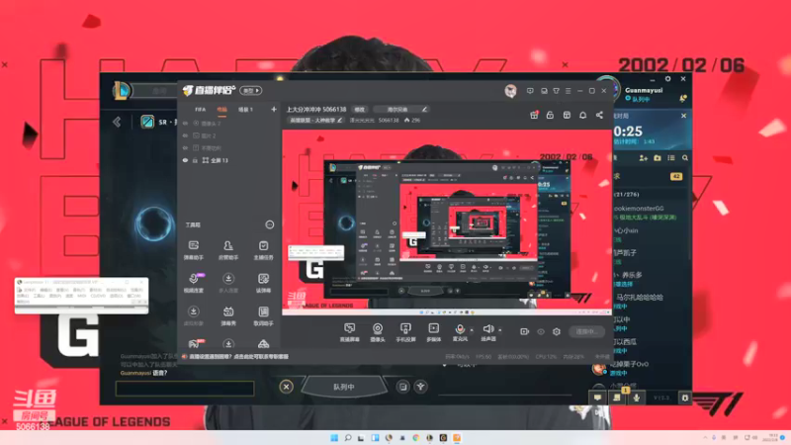791x445 pixels.
Task: Click the League of Legends logo top left
Action: click(x=122, y=91)
